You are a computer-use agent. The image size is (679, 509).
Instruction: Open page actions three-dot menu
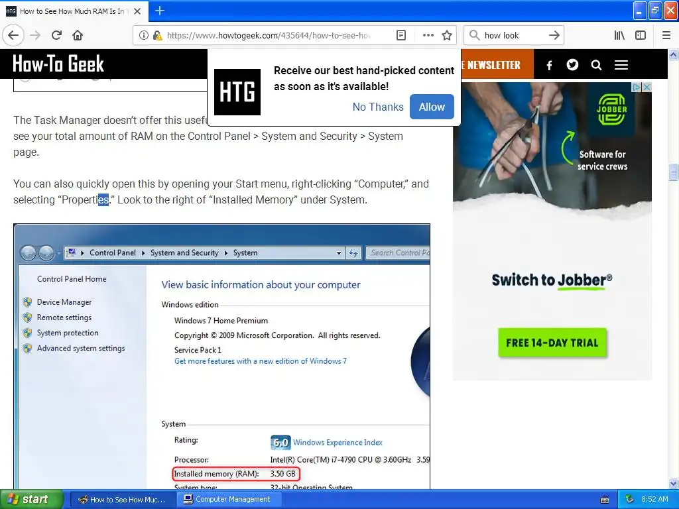428,35
